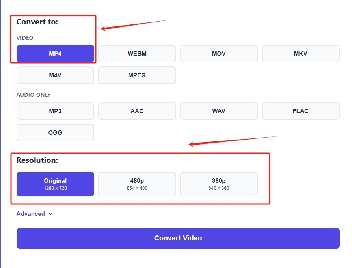352x268 pixels.
Task: Pick MOV as the conversion format
Action: click(219, 54)
